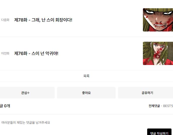Open next episode 제78화 title link
The image size is (173, 135).
click(43, 20)
